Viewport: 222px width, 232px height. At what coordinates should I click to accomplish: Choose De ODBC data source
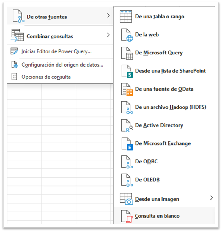(x=165, y=162)
